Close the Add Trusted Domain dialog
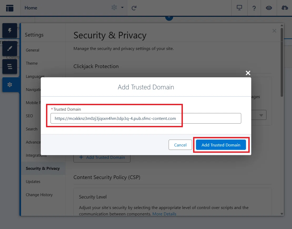 pyautogui.click(x=248, y=73)
